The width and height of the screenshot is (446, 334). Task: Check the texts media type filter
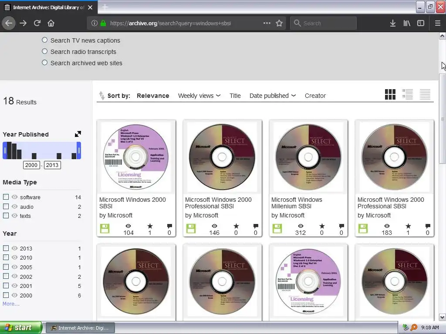click(x=6, y=216)
